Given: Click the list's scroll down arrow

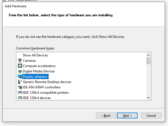Looking at the screenshot, I should 148,98.
